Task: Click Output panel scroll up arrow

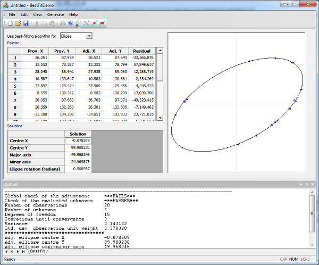Action: click(312, 192)
